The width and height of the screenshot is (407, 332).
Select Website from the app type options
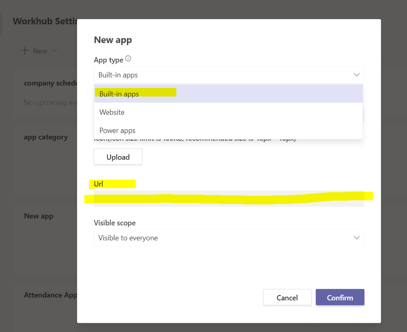tap(112, 112)
